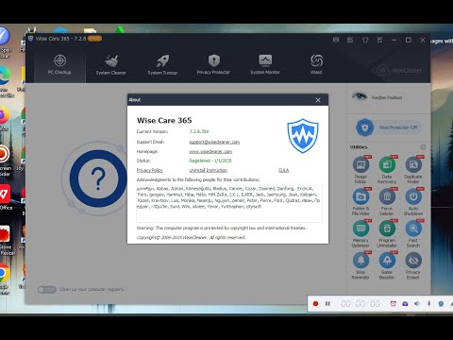This screenshot has height=340, width=453.
Task: Pause the screen recorder
Action: [x=327, y=303]
